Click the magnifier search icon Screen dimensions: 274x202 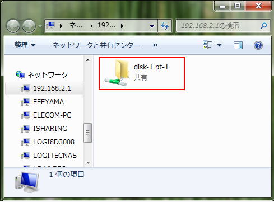click(263, 26)
